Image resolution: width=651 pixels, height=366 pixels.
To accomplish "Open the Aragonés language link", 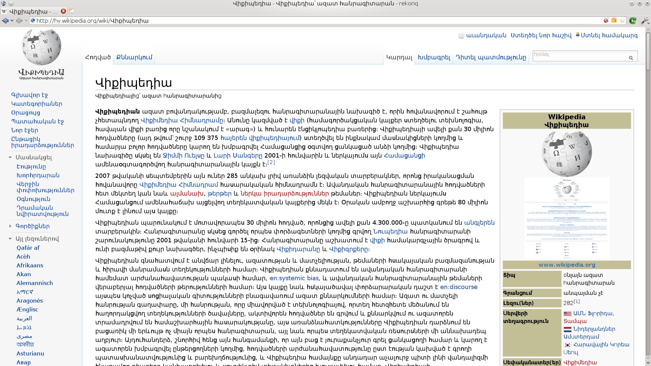I will pos(29,301).
